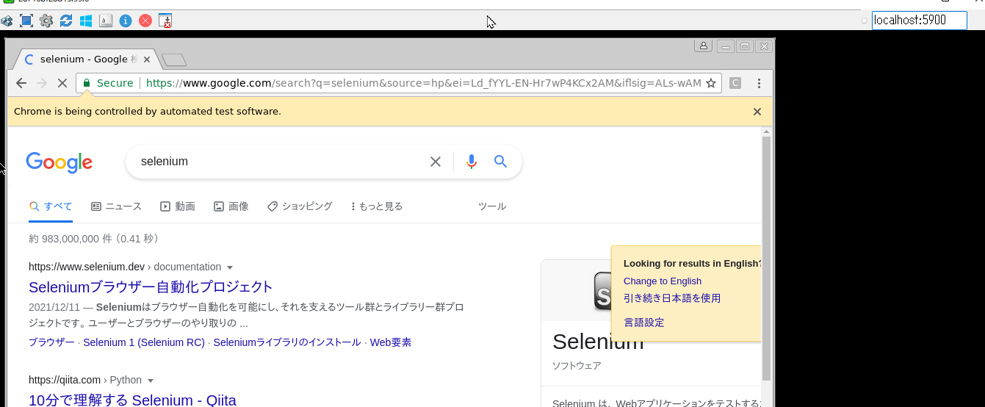Click the VNC refresh screen icon
This screenshot has height=407, width=985.
pos(66,21)
